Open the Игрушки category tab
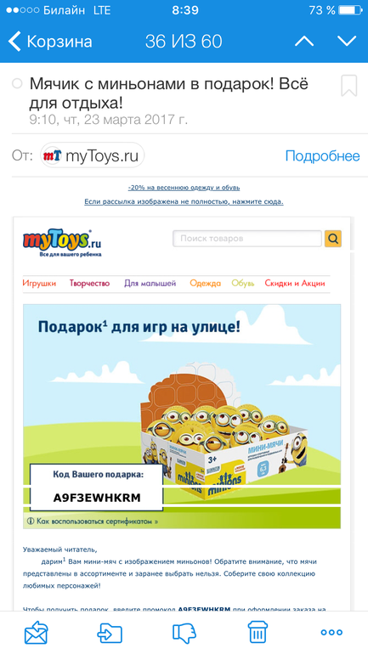 tap(39, 283)
